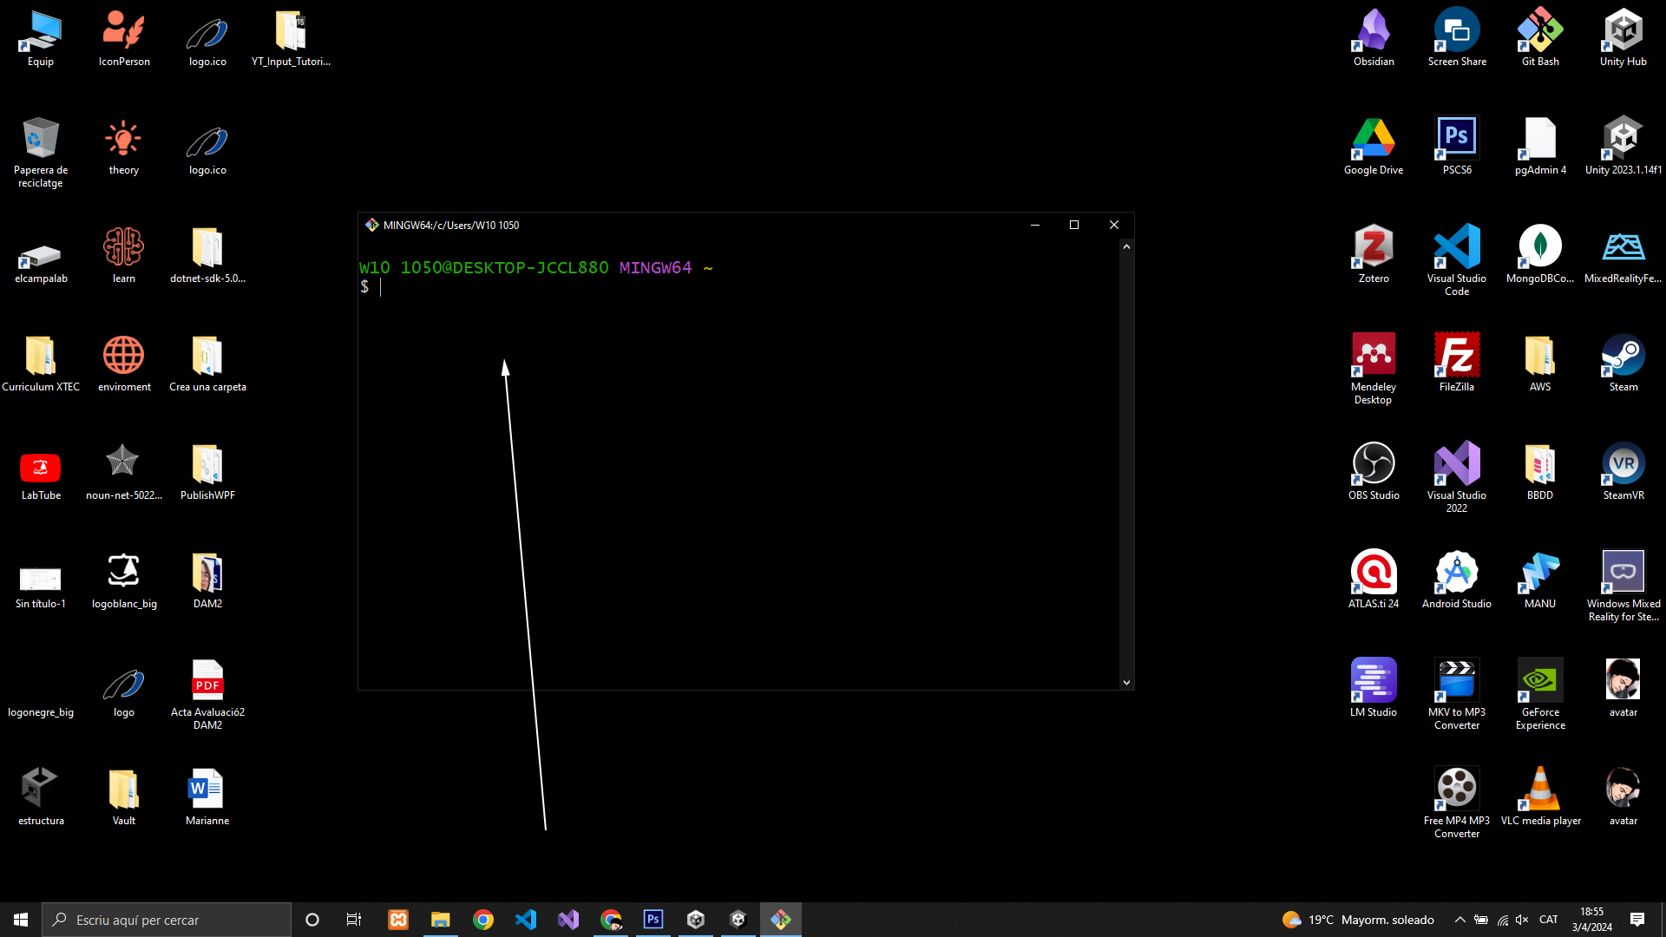Open Visual Studio Code from the taskbar
This screenshot has height=937, width=1666.
pos(526,920)
